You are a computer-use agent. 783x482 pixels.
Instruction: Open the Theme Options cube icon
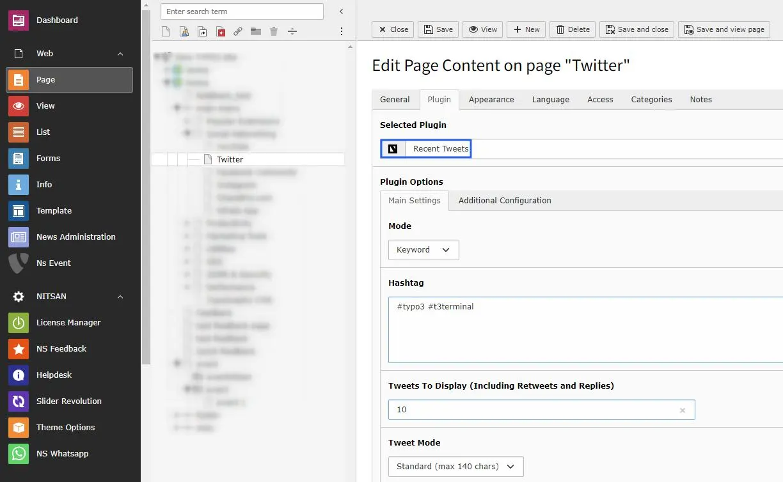point(19,428)
